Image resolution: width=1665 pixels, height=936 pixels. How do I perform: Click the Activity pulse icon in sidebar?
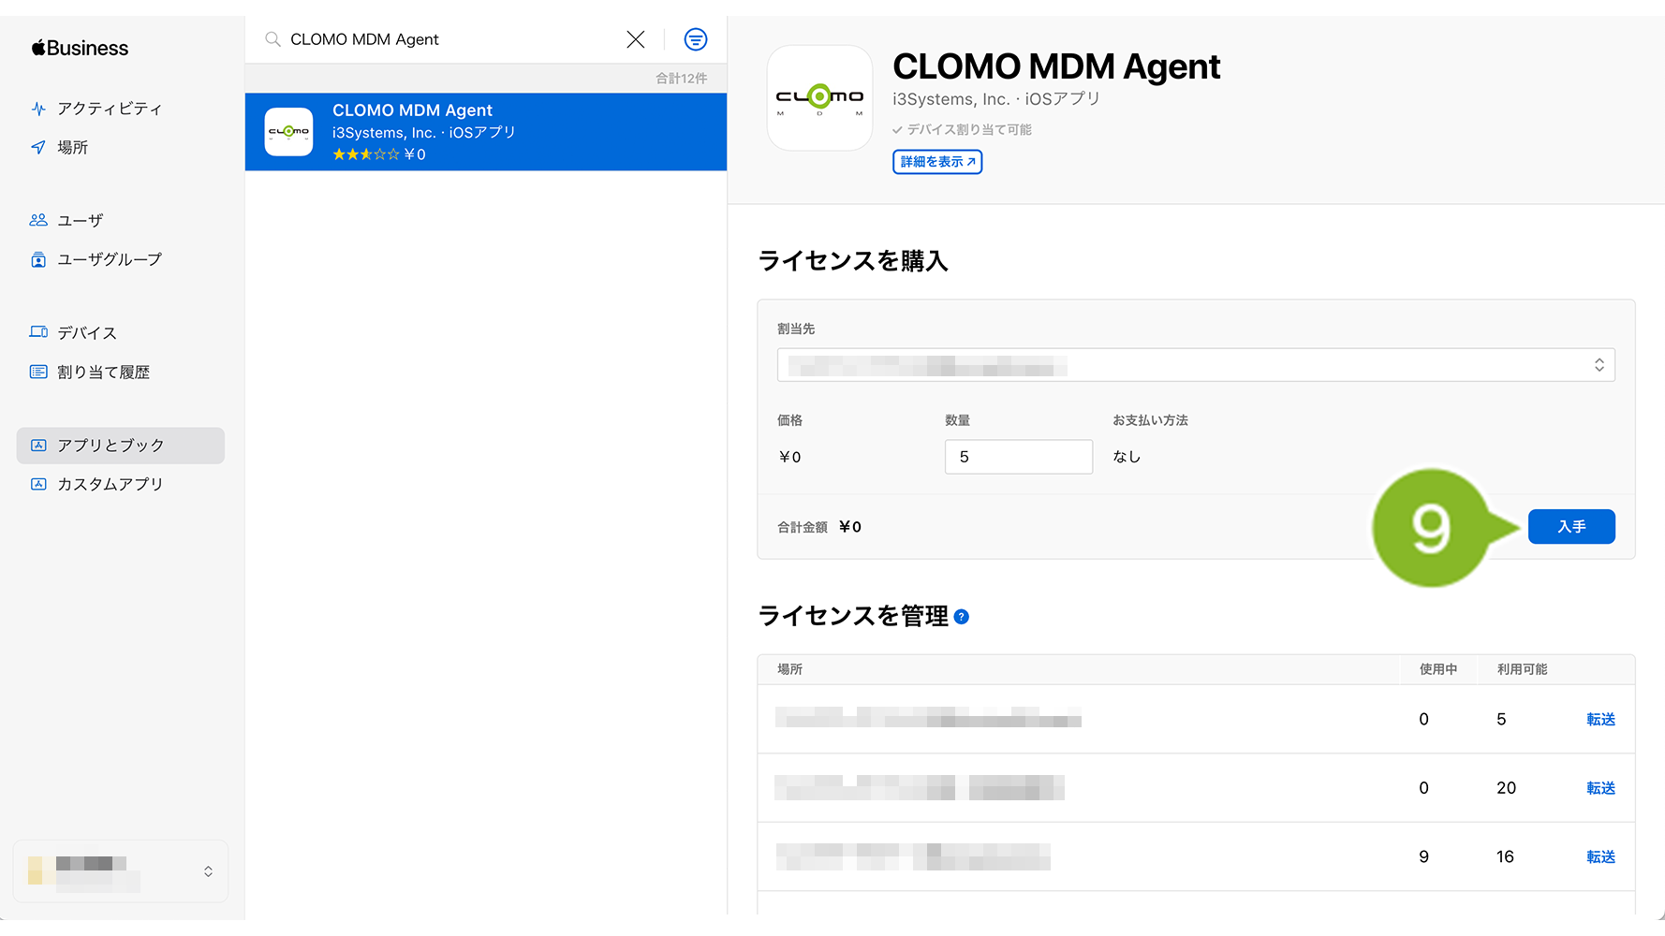pyautogui.click(x=38, y=109)
